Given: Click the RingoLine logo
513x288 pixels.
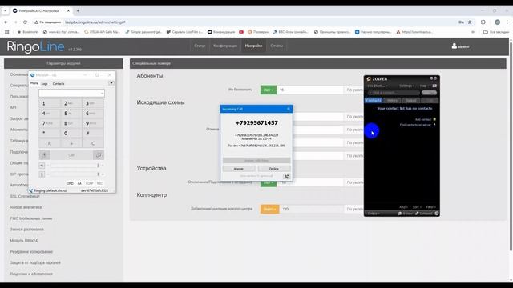Looking at the screenshot, I should [35, 46].
